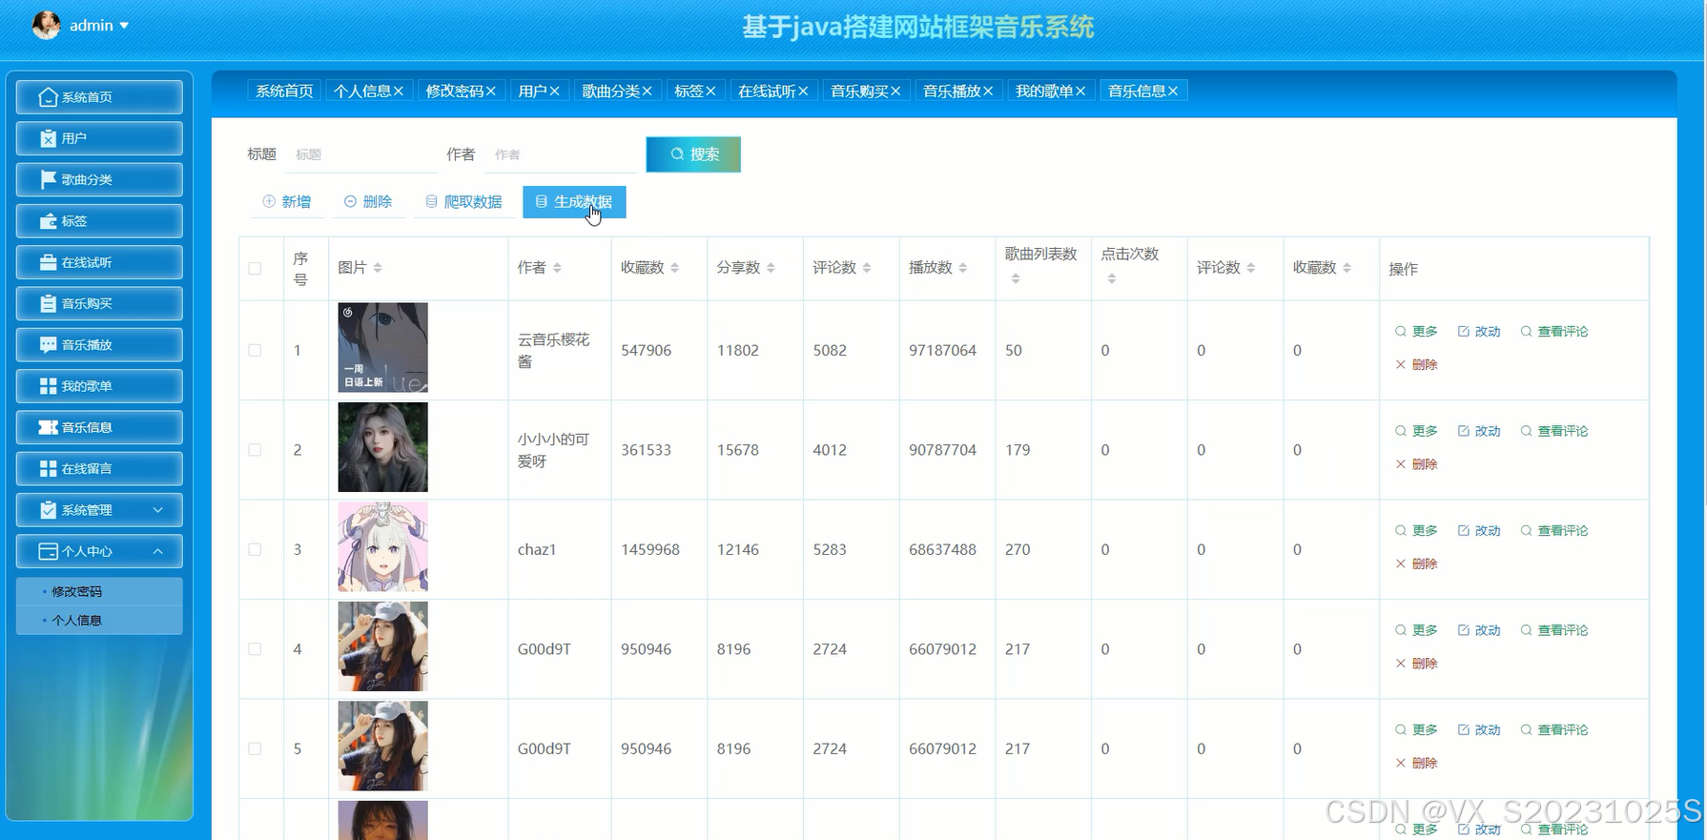1707x840 pixels.
Task: Close the 音乐信息 tab
Action: (x=1173, y=91)
